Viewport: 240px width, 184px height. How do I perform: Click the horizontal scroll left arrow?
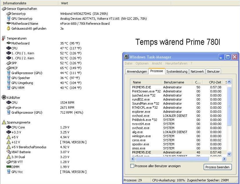[133, 159]
